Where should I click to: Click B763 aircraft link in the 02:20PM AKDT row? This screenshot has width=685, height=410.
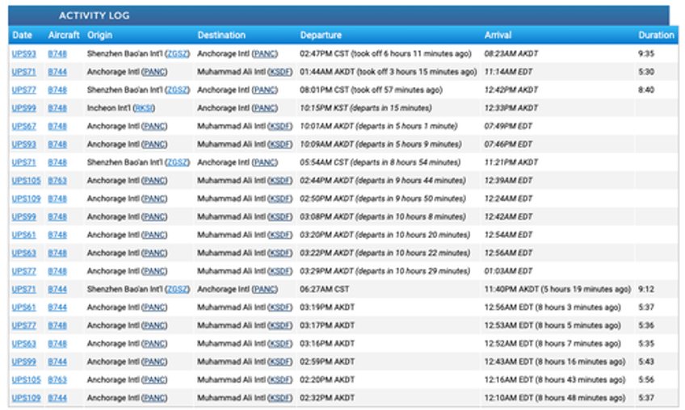click(57, 380)
